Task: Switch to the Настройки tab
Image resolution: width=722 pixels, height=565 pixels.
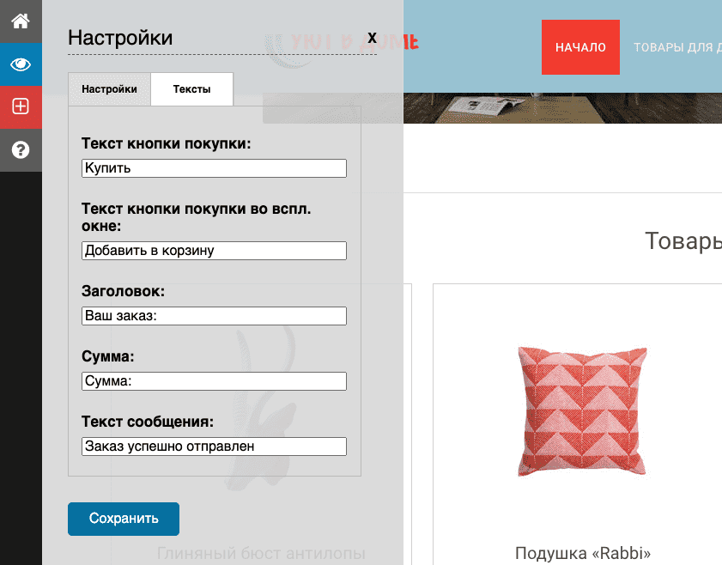Action: click(110, 89)
